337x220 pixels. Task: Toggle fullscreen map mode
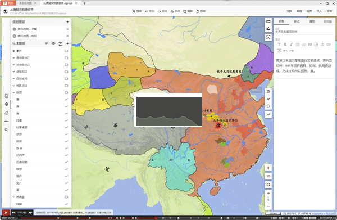point(268,185)
